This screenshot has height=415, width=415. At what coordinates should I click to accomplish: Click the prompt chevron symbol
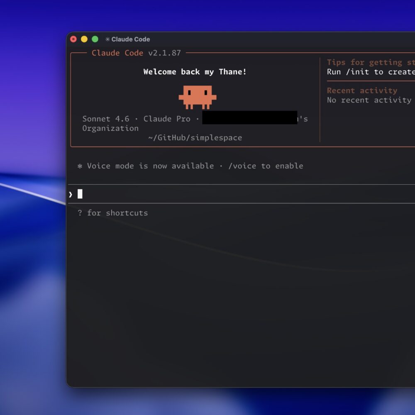71,194
